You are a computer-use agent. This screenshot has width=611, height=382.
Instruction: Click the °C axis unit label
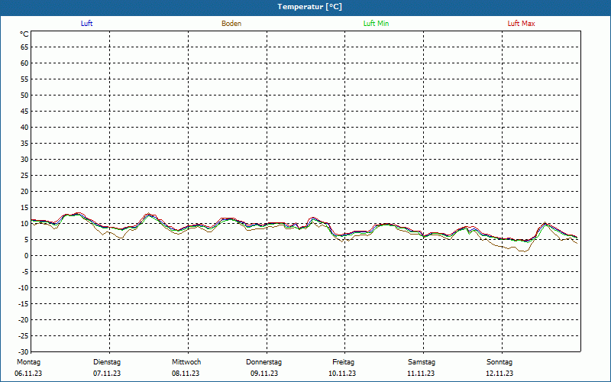24,34
